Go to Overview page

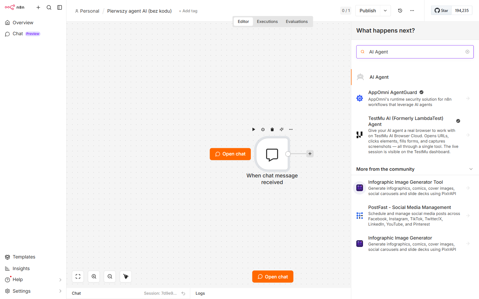33,23
